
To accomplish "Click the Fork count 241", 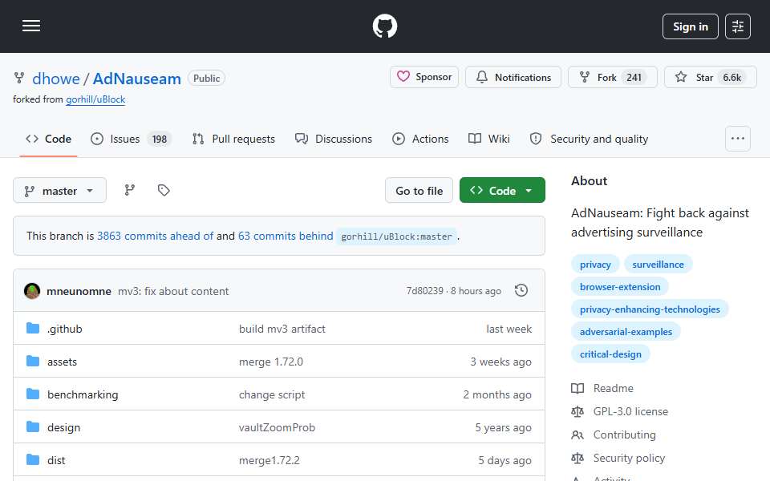I will [x=634, y=78].
